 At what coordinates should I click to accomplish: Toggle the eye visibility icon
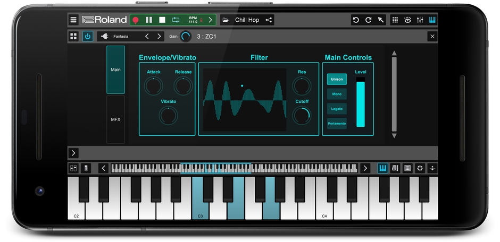pyautogui.click(x=407, y=20)
